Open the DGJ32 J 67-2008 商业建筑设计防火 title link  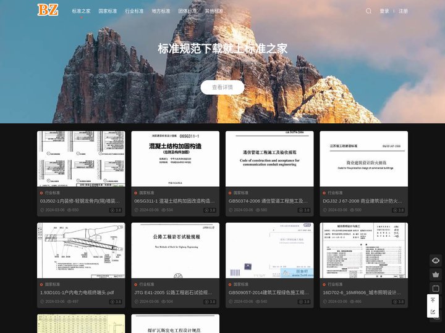tap(362, 201)
